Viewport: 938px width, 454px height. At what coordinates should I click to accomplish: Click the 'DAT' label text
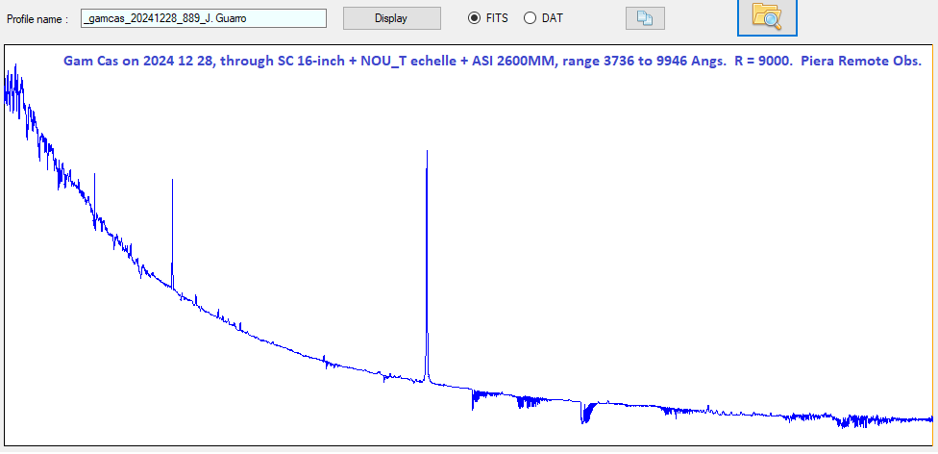[x=553, y=18]
